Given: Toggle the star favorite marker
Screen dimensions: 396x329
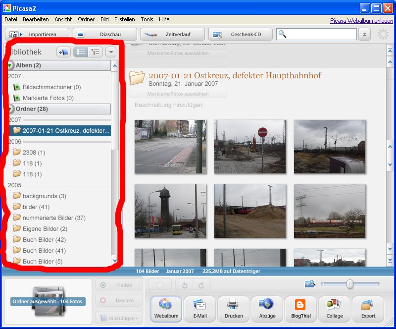Looking at the screenshot, I should coord(159,285).
